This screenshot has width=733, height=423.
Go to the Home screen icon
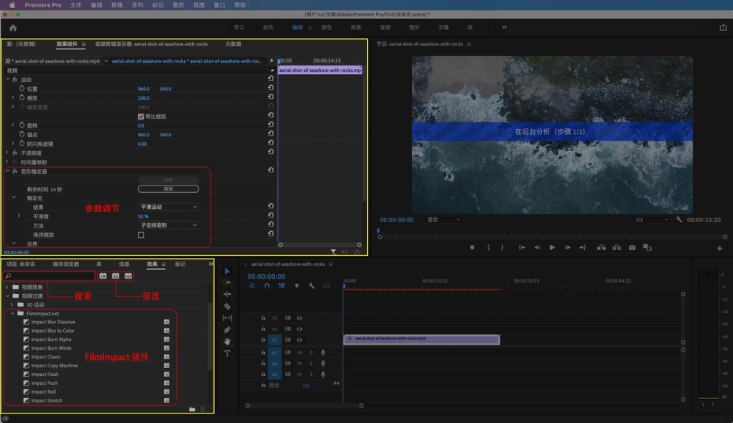13,28
